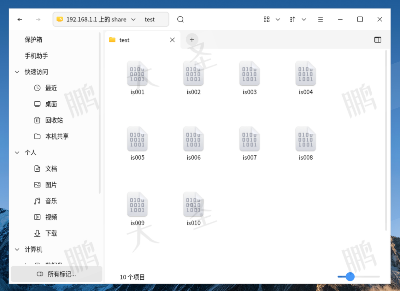
Task: Select file is003
Action: click(x=250, y=77)
